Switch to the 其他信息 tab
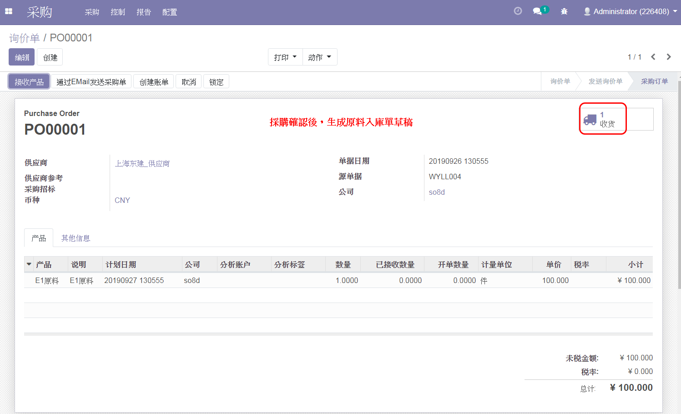Viewport: 681px width, 414px height. pyautogui.click(x=76, y=238)
